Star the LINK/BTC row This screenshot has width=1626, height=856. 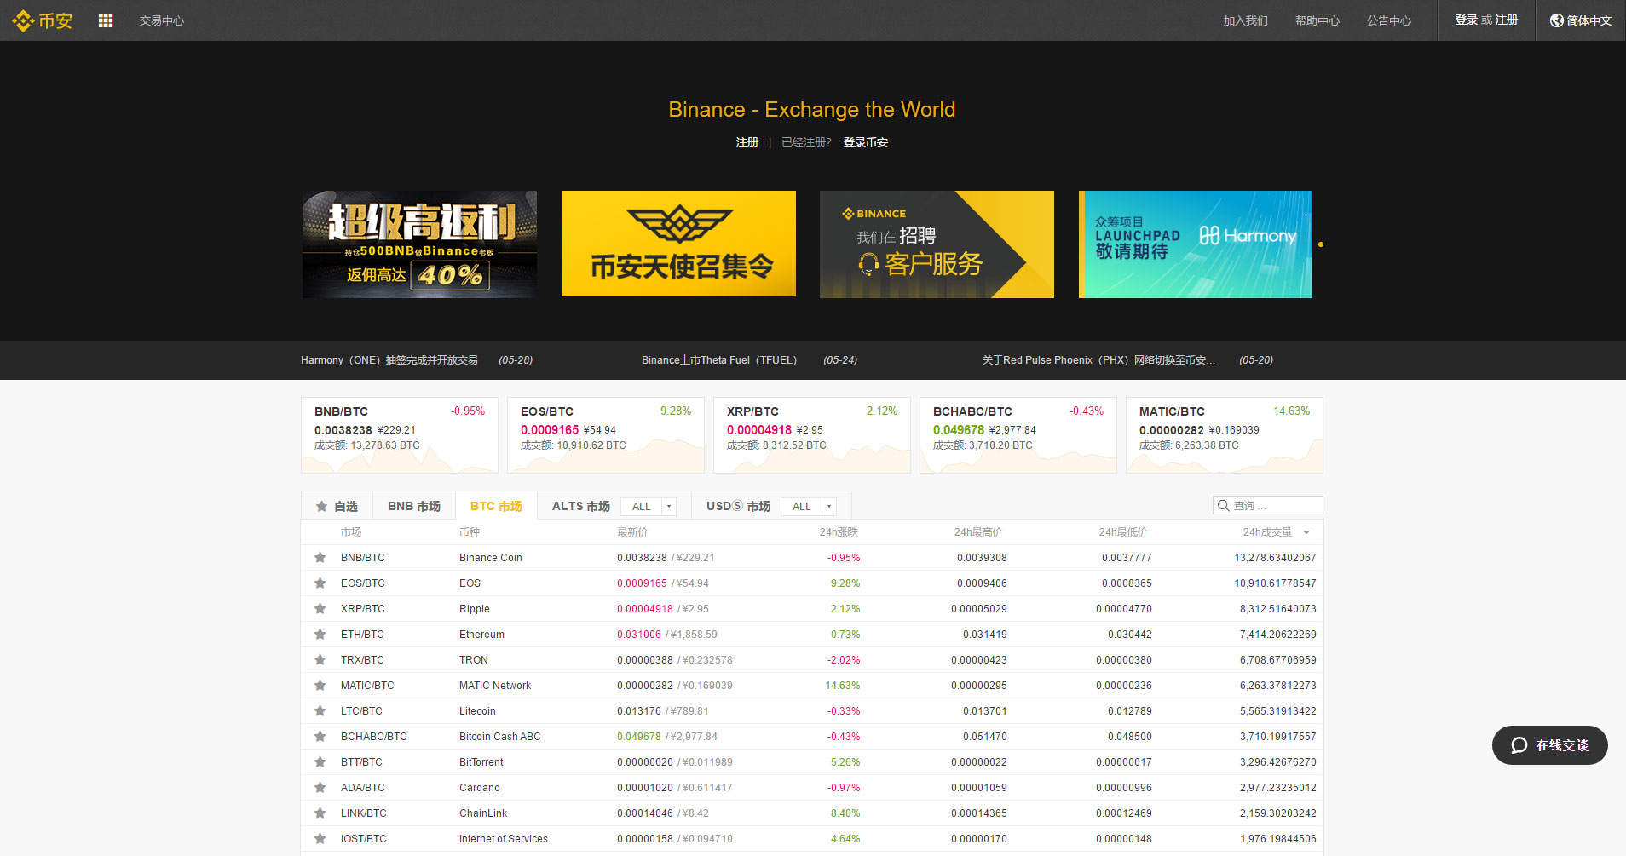320,813
